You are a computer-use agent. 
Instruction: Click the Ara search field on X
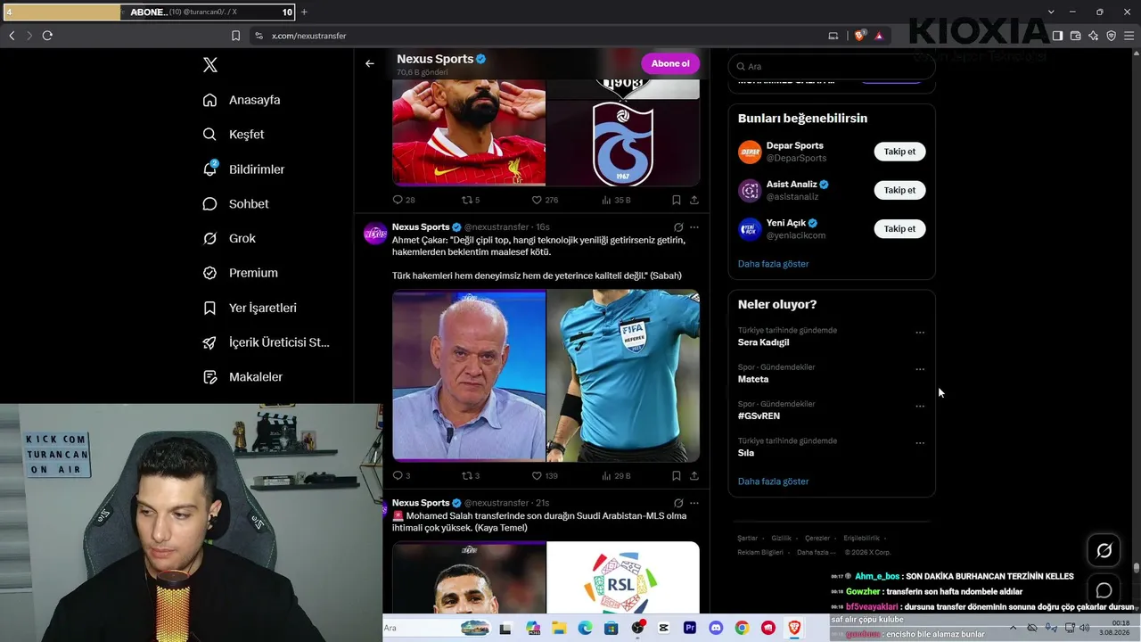coord(832,66)
